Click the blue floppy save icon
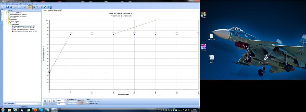Screen dimensions: 306x112 tap(7, 7)
